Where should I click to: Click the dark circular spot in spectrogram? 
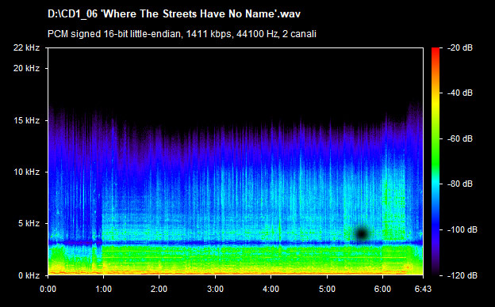coord(362,234)
